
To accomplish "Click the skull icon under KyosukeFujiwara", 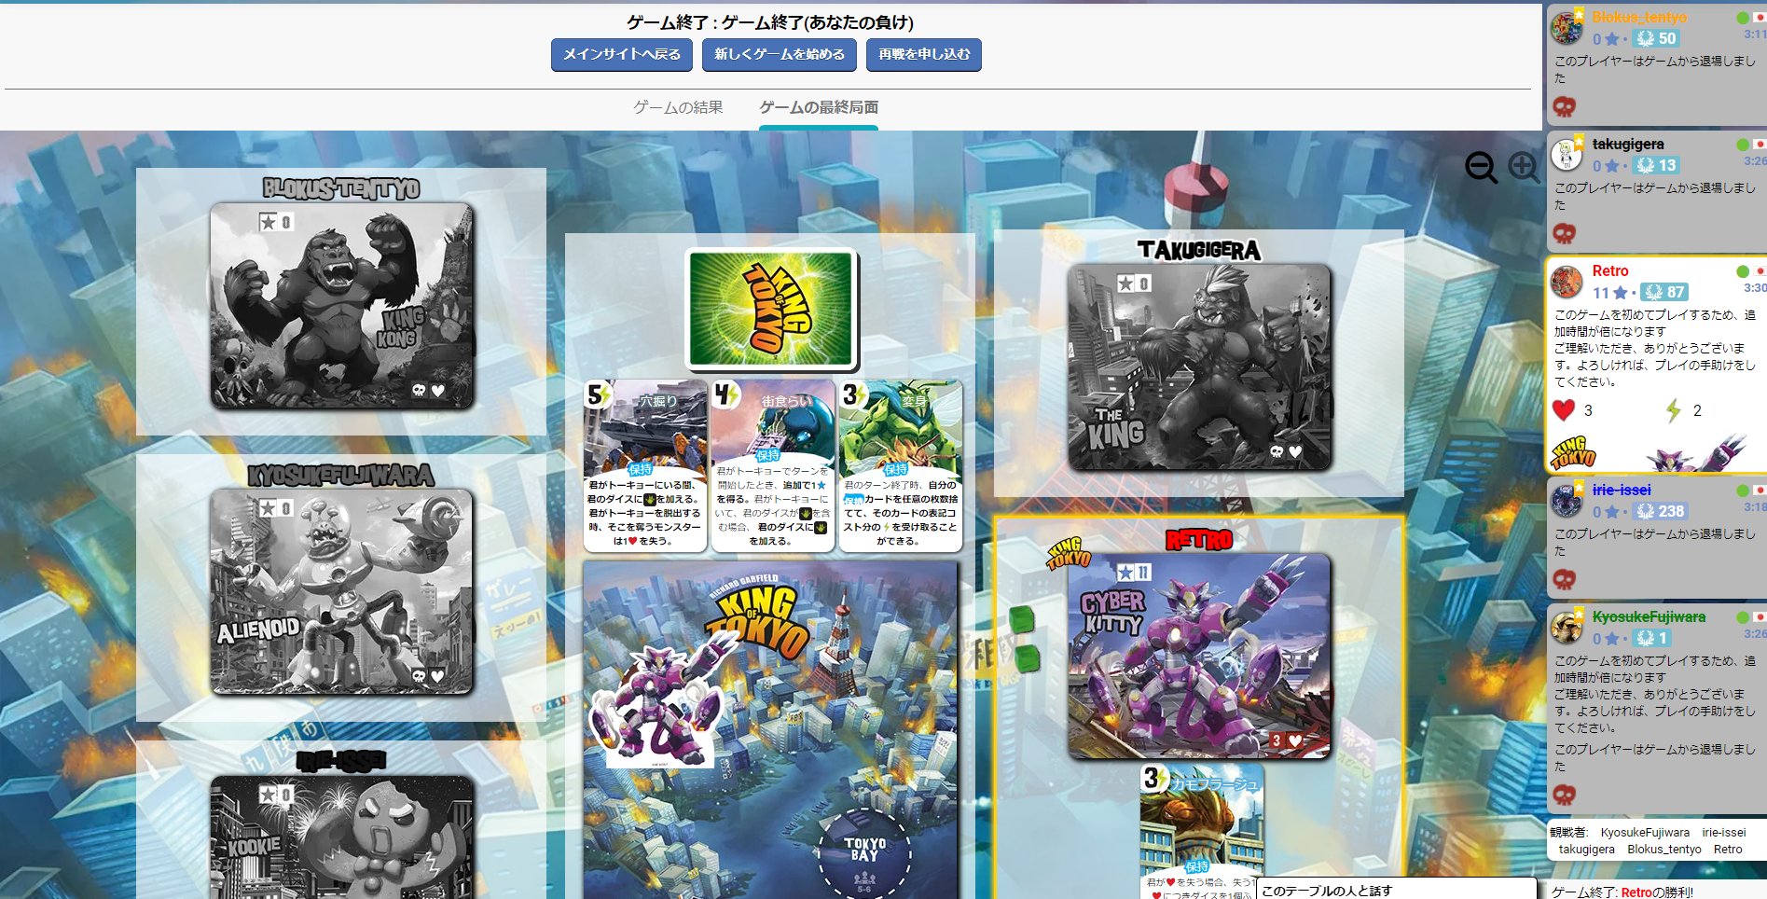I will pos(1564,795).
